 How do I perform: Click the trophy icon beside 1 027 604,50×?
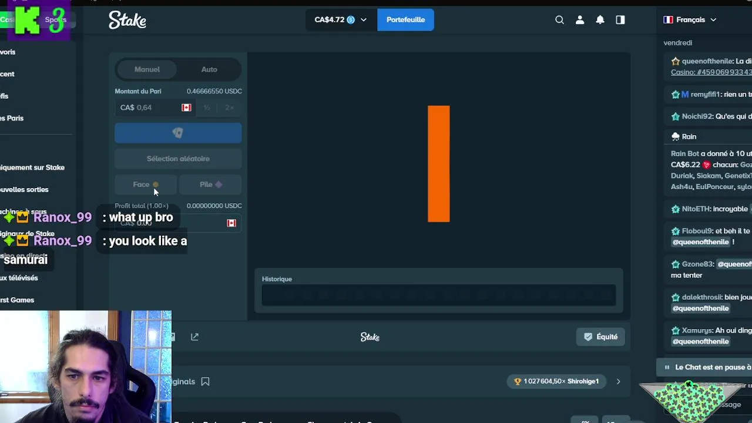(x=518, y=381)
